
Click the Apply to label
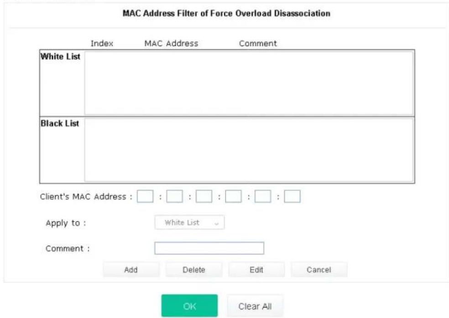point(66,223)
